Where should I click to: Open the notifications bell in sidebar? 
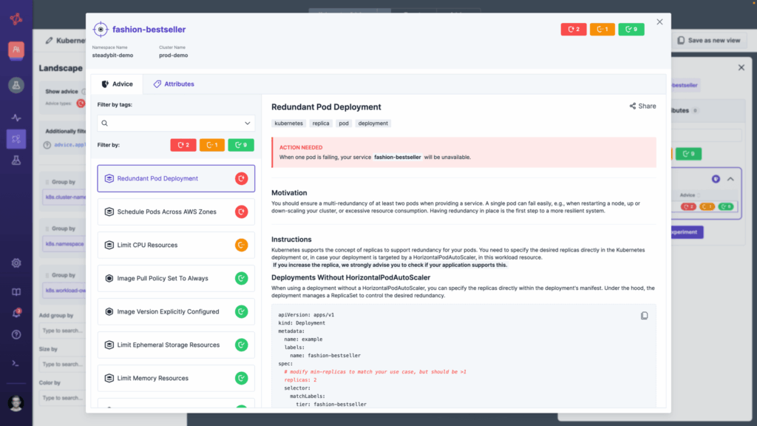(16, 314)
